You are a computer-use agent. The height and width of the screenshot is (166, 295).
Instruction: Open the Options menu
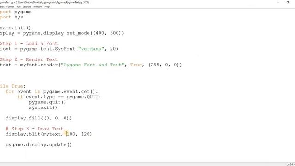point(27,6)
